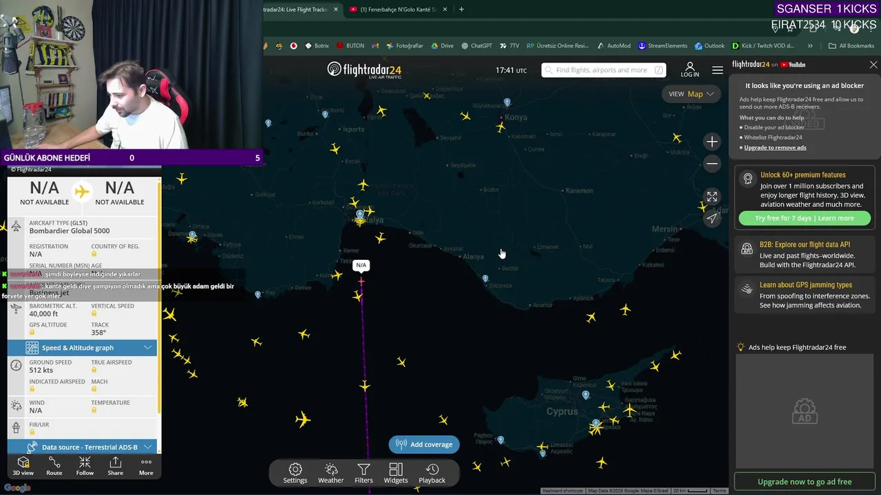Open the ChatGPT bookmark
Image resolution: width=881 pixels, height=495 pixels.
click(x=477, y=46)
